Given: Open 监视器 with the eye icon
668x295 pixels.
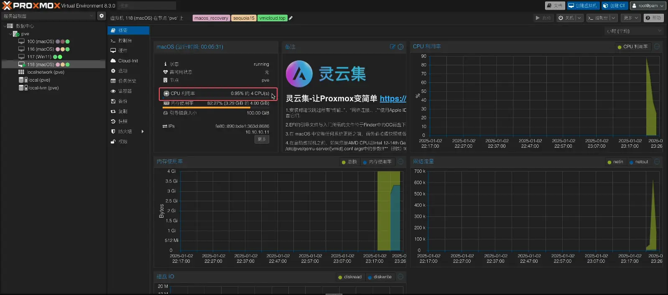Looking at the screenshot, I should [128, 91].
